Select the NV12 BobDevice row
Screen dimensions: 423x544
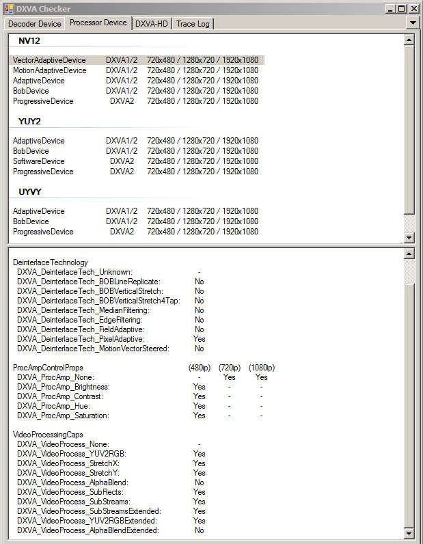coord(137,91)
